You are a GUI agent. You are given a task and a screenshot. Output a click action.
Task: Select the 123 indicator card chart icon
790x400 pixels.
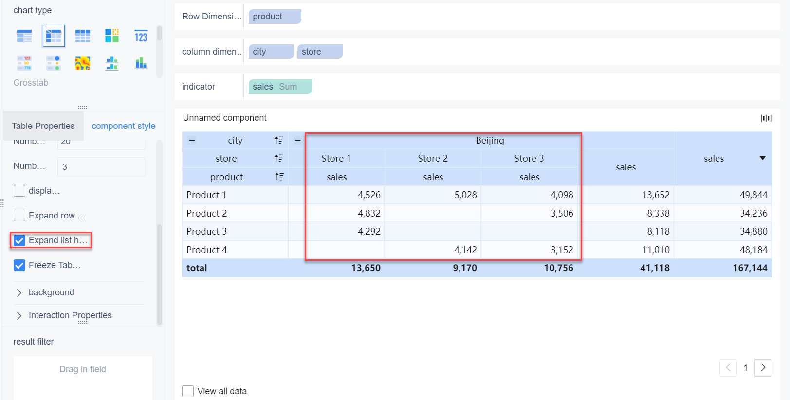pyautogui.click(x=141, y=36)
